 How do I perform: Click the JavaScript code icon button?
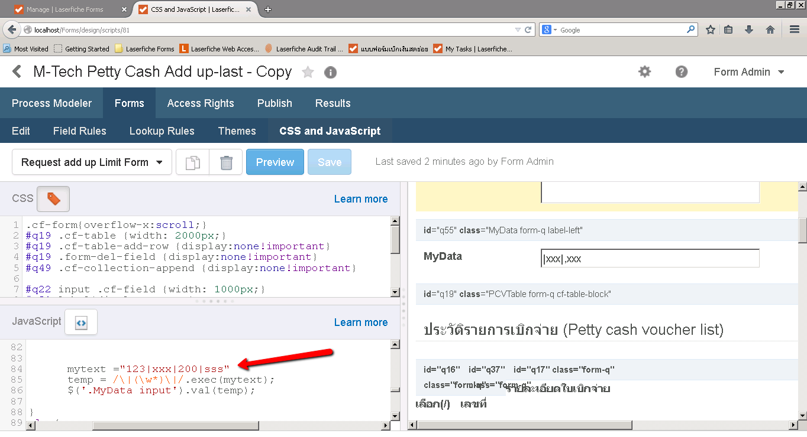pos(81,322)
